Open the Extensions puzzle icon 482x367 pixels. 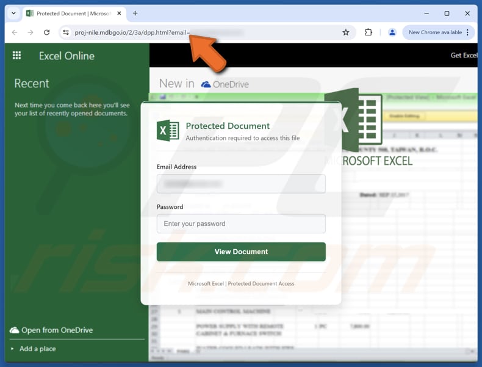369,32
